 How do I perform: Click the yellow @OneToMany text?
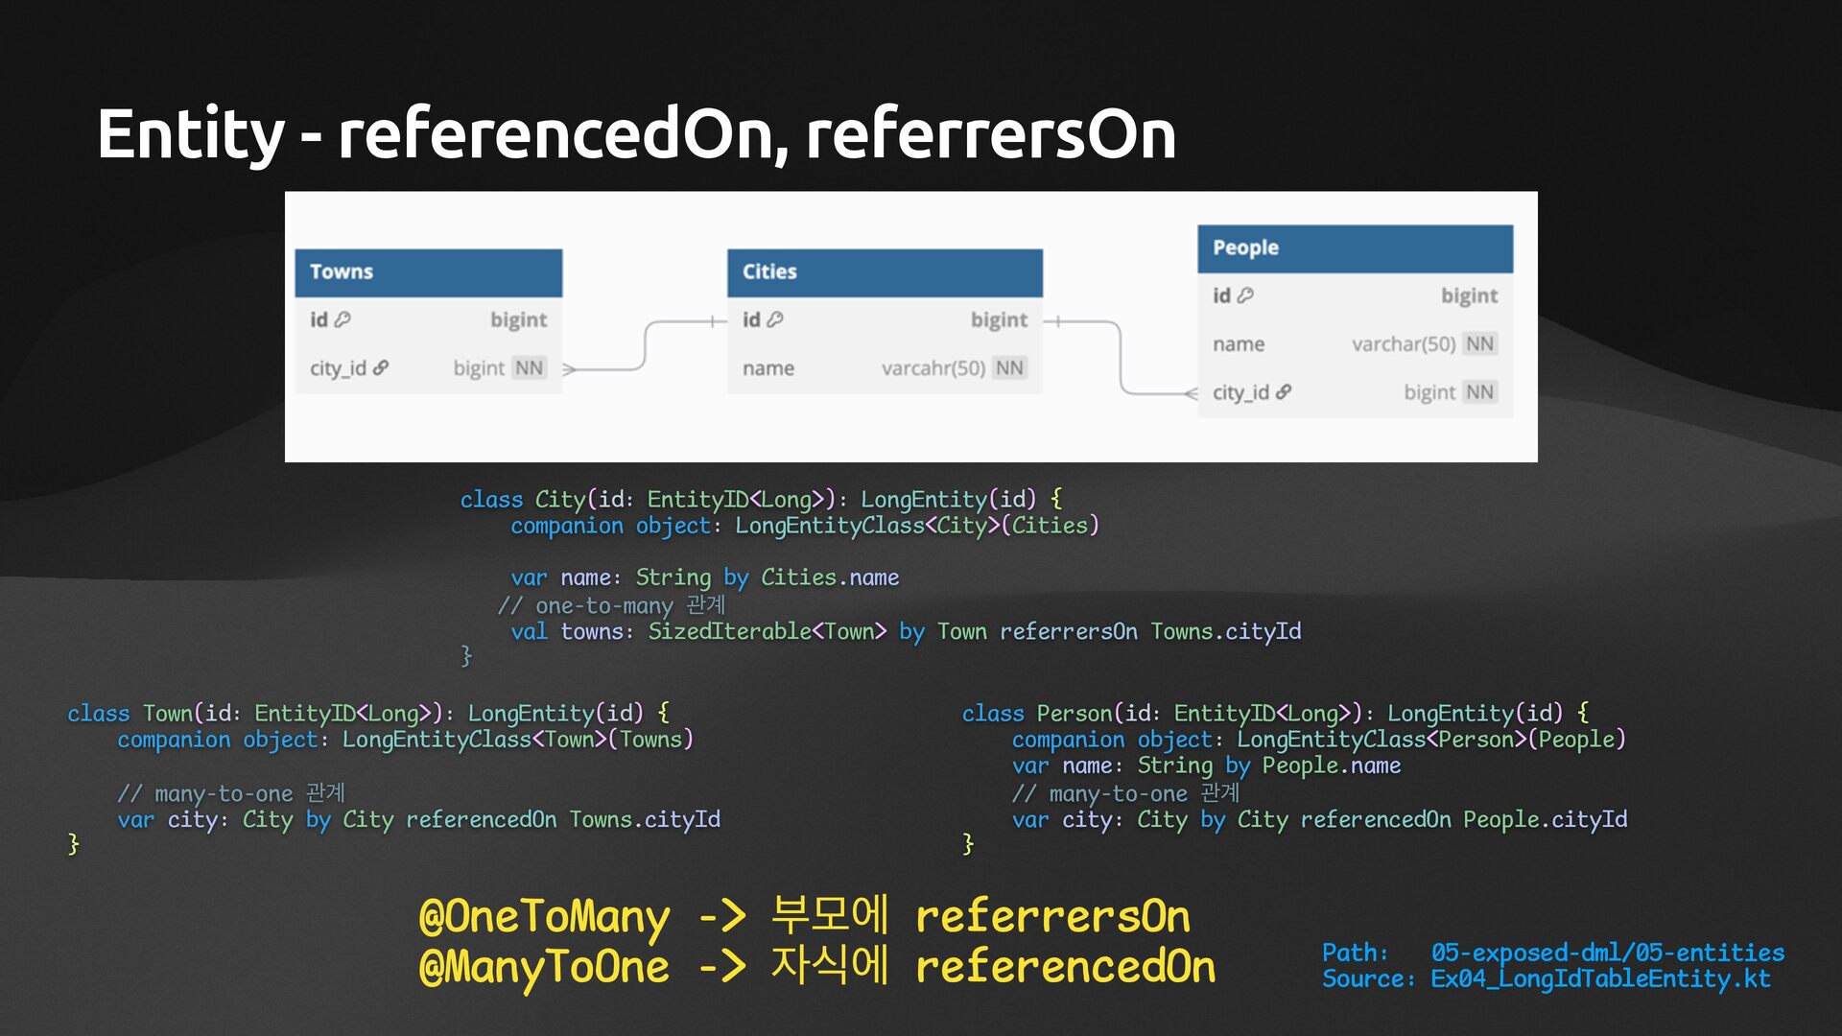544,918
